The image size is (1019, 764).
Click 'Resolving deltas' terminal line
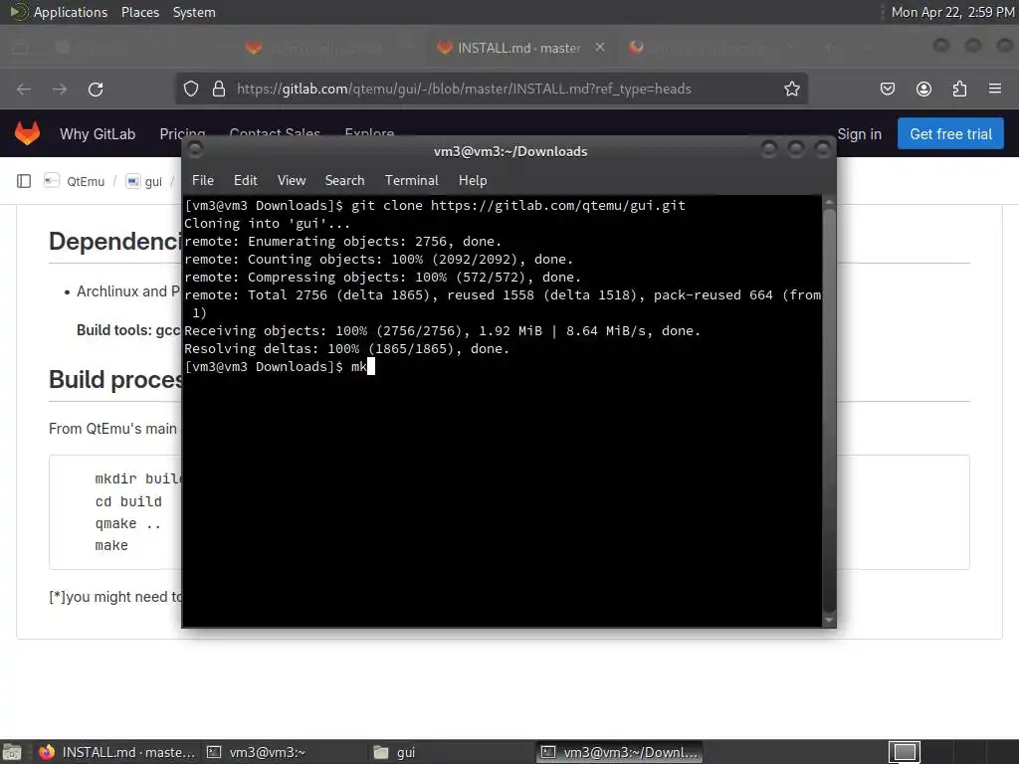click(x=347, y=349)
